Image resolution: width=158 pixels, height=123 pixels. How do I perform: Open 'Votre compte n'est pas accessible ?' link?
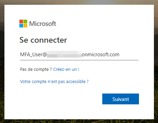(54, 81)
